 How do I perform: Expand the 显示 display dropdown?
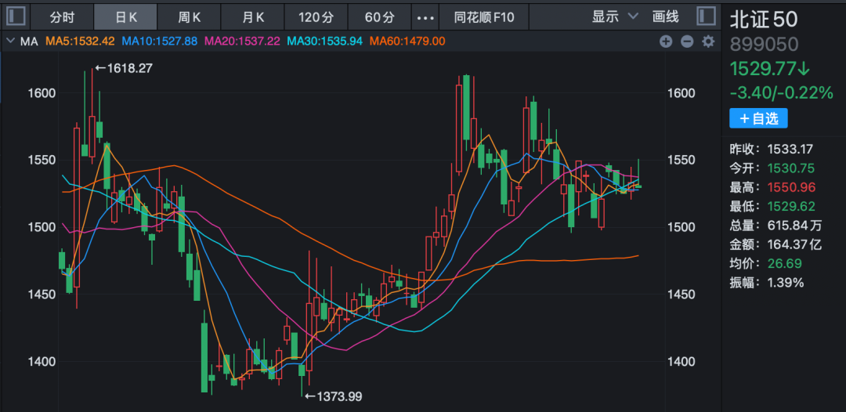[614, 16]
